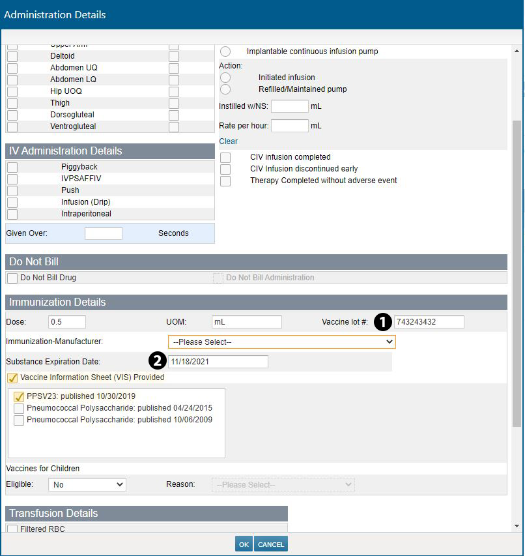The width and height of the screenshot is (525, 556).
Task: Click the Given Over seconds field
Action: click(104, 233)
